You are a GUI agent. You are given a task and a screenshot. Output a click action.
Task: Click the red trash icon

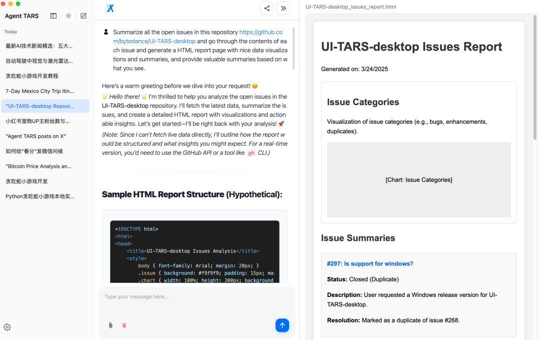coord(124,325)
